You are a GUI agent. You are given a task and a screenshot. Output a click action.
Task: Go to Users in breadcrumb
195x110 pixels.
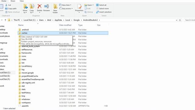coord(41,20)
